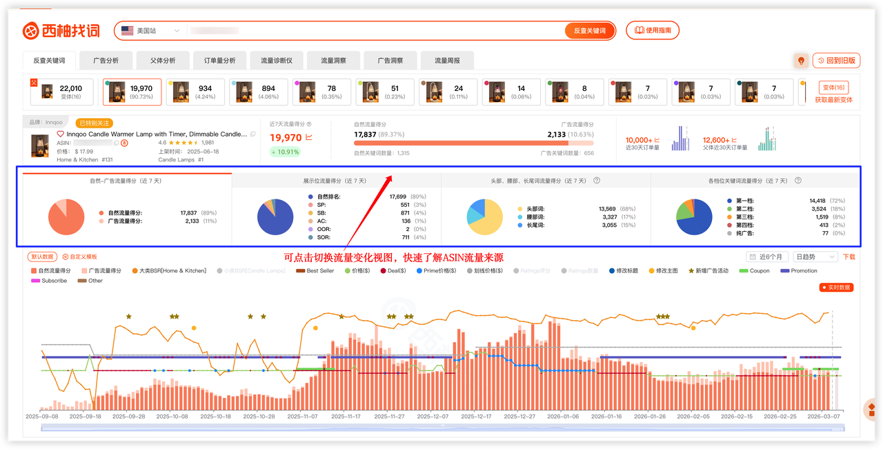Copy product title using the copy icon
Screen dimensions: 883x449
pyautogui.click(x=252, y=134)
